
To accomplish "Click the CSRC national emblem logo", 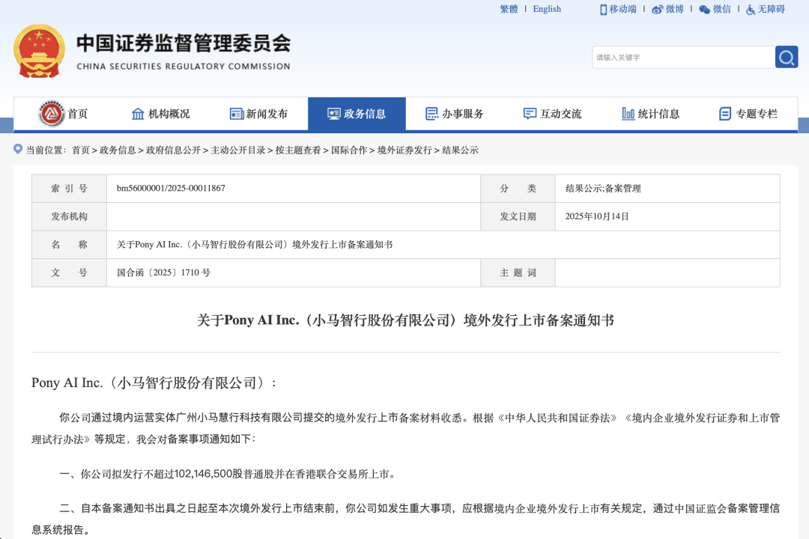I will [x=39, y=51].
